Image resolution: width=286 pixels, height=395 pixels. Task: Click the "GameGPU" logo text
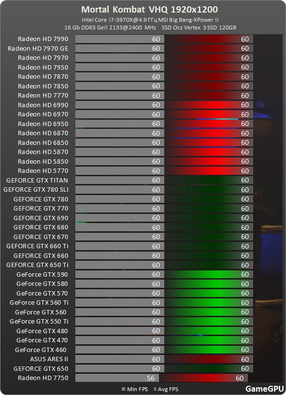coord(264,388)
